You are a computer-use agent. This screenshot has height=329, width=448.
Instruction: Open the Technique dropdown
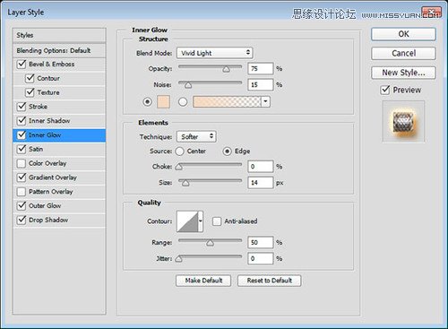click(x=196, y=136)
